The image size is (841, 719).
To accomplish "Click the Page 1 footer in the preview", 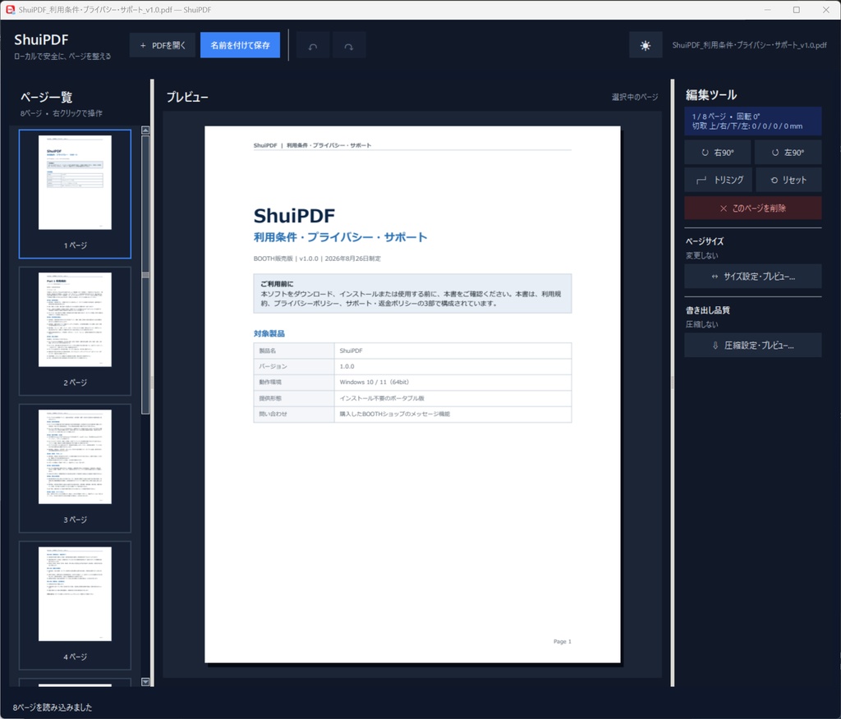I will click(x=562, y=641).
